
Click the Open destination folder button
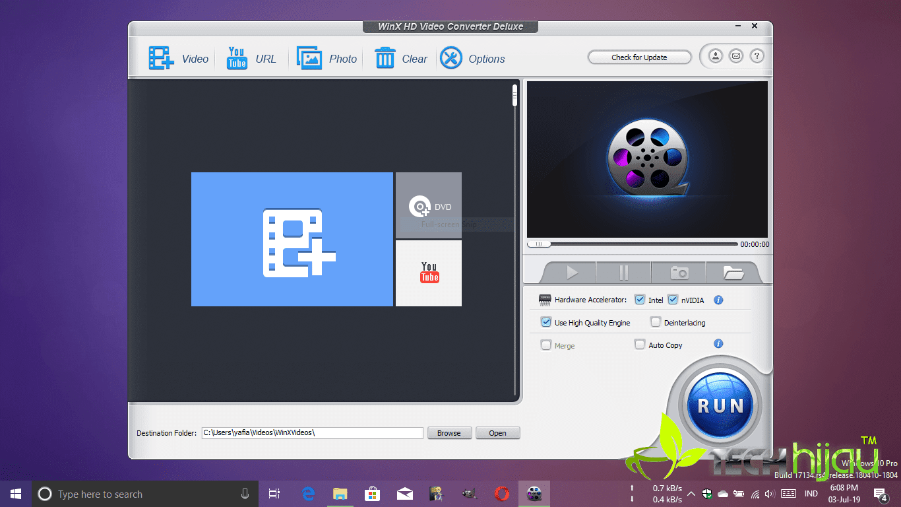click(498, 433)
